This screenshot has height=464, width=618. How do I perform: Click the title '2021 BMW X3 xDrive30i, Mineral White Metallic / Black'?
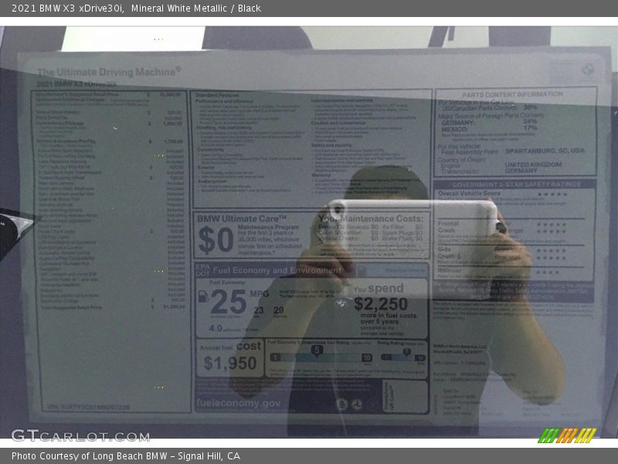pos(136,9)
